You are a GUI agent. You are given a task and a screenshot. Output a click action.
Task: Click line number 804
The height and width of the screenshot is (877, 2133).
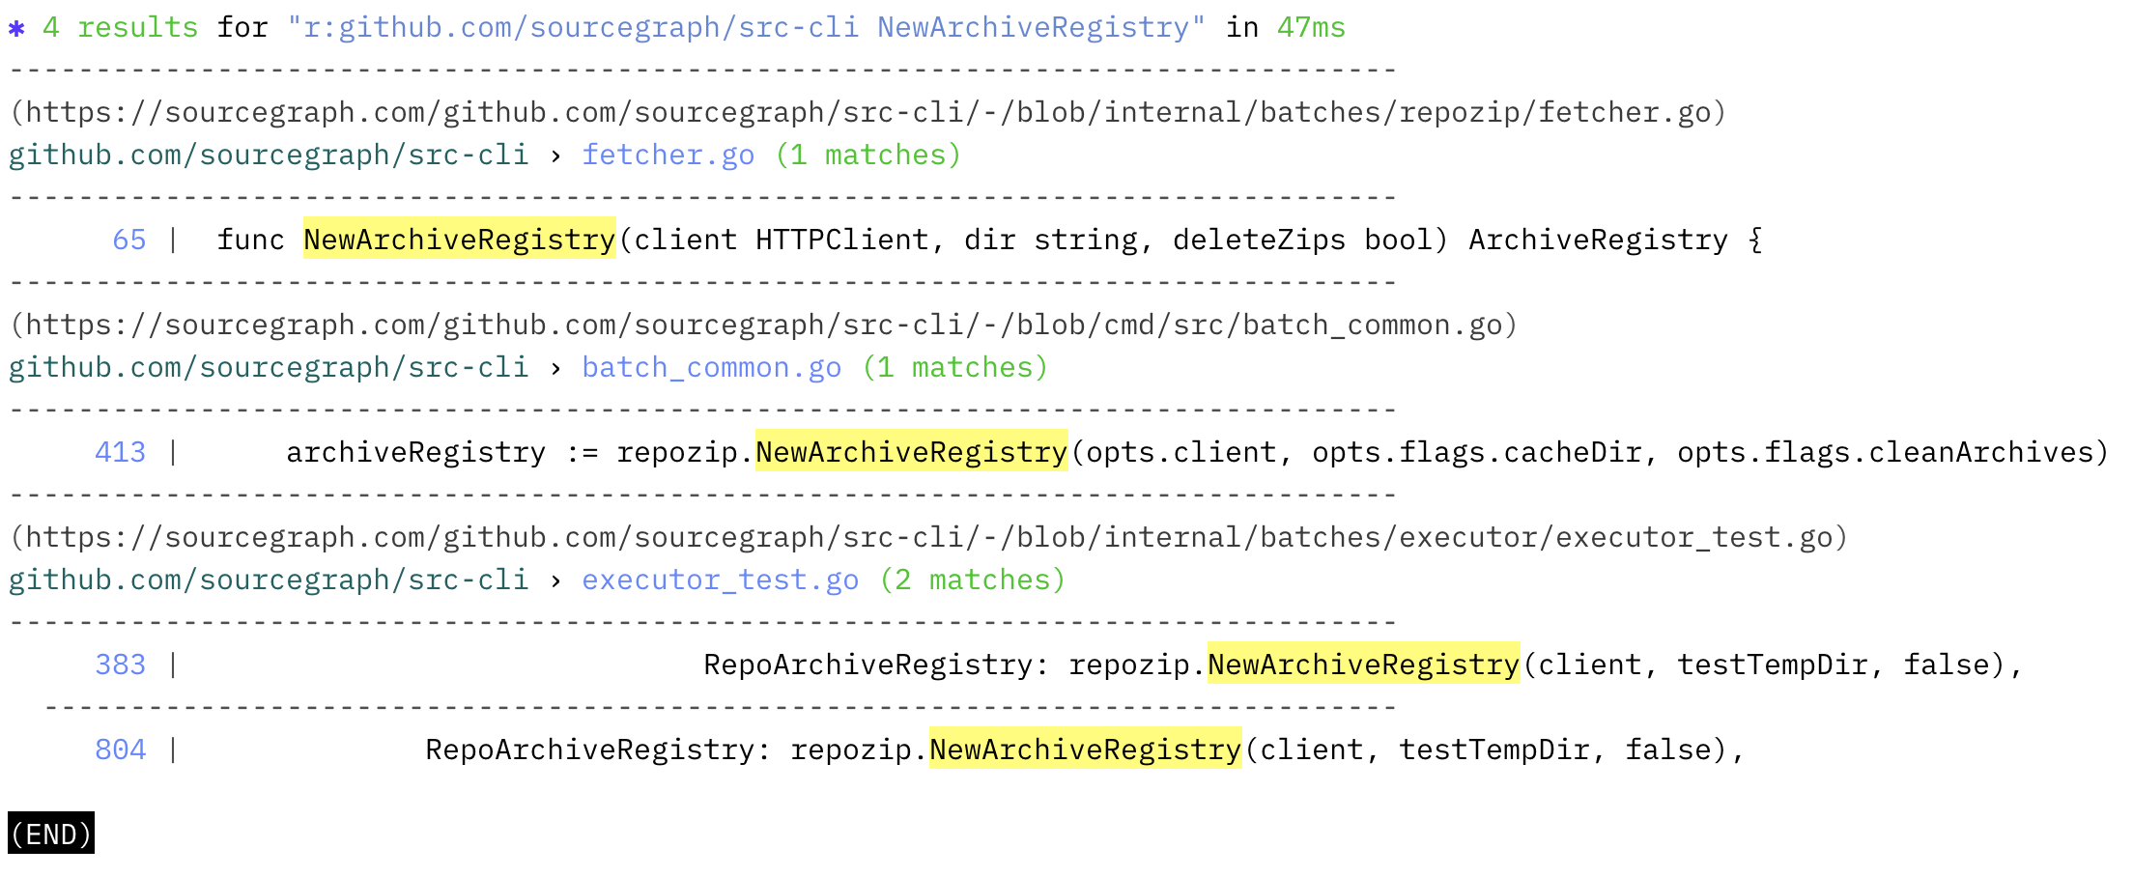pos(121,750)
